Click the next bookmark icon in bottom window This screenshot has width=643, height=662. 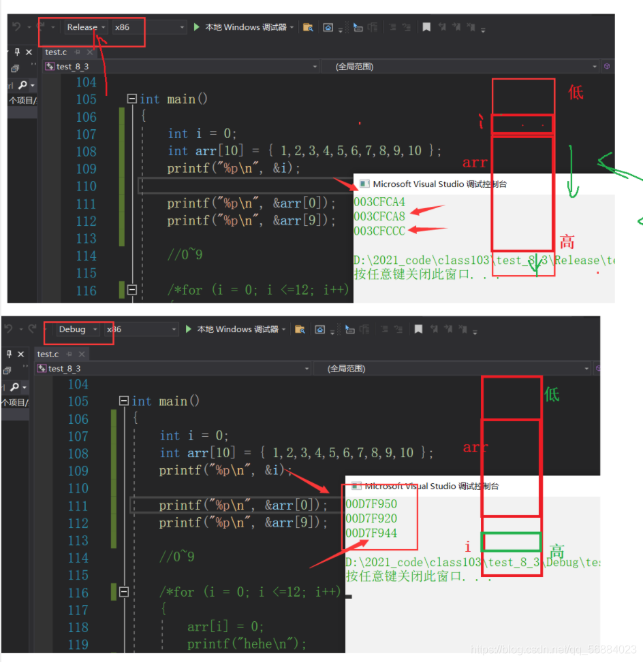pyautogui.click(x=449, y=329)
